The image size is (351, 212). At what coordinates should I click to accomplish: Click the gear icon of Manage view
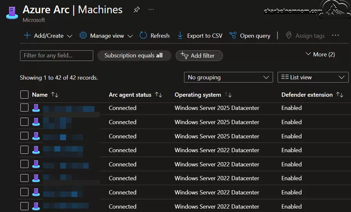(x=83, y=35)
